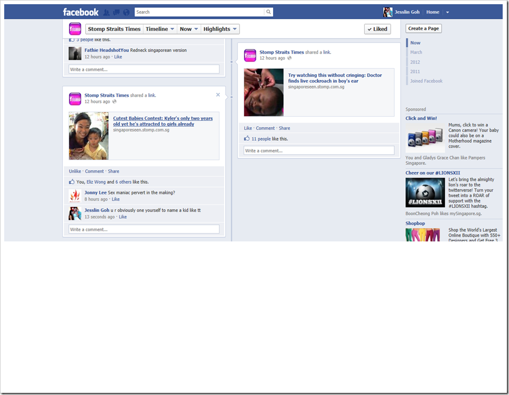
Task: Click comment box under cockroach post
Action: 319,150
